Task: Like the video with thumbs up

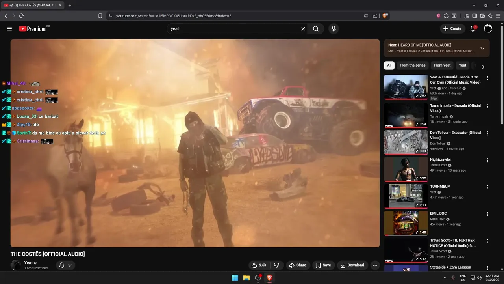Action: [259, 265]
